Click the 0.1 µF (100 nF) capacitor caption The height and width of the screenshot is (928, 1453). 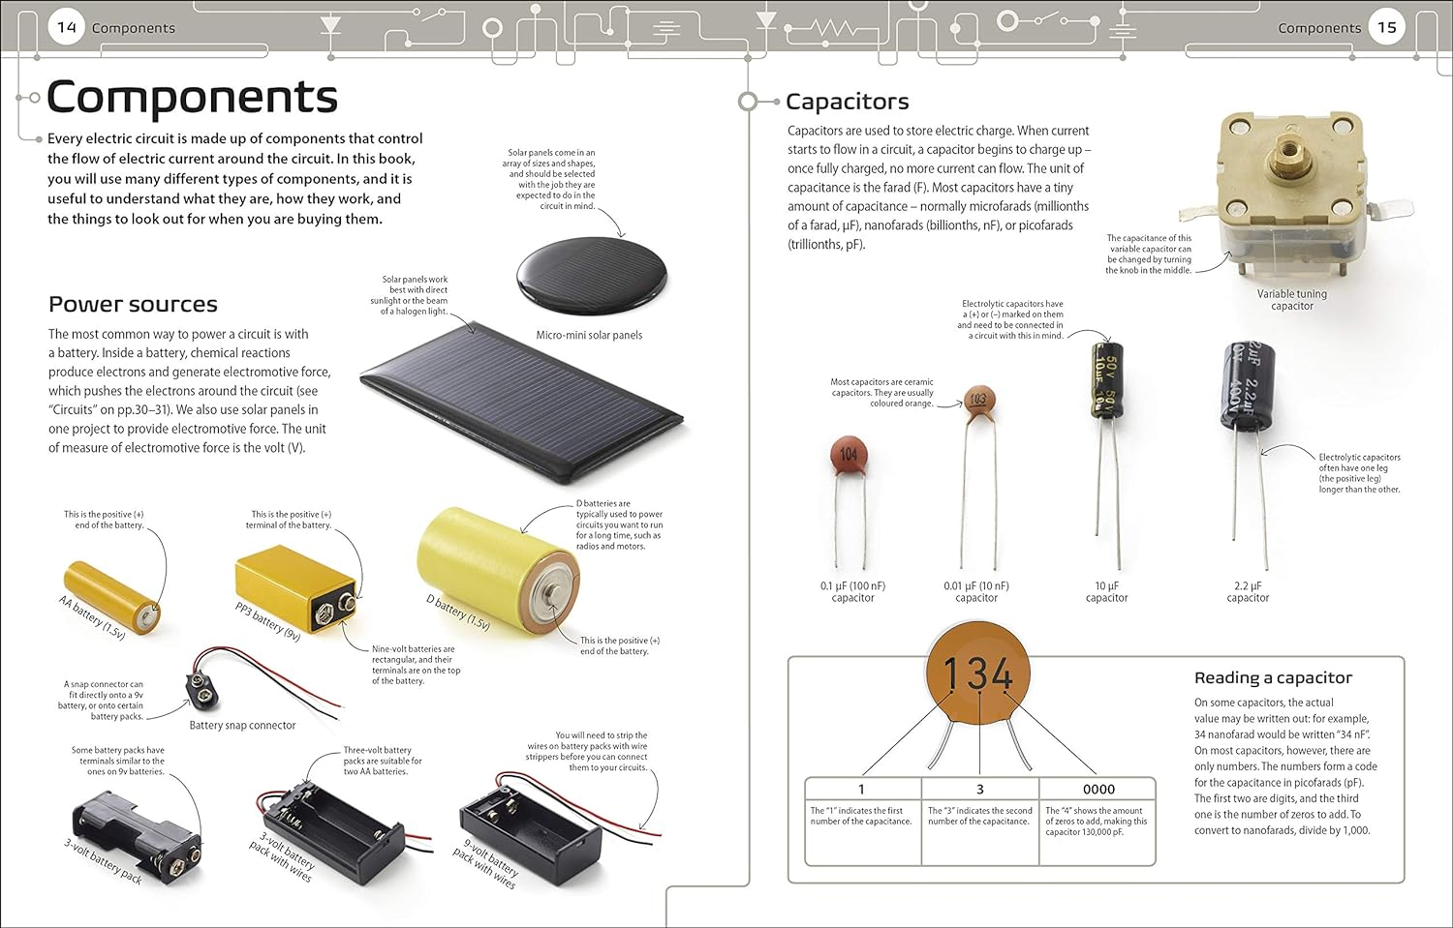tap(852, 591)
